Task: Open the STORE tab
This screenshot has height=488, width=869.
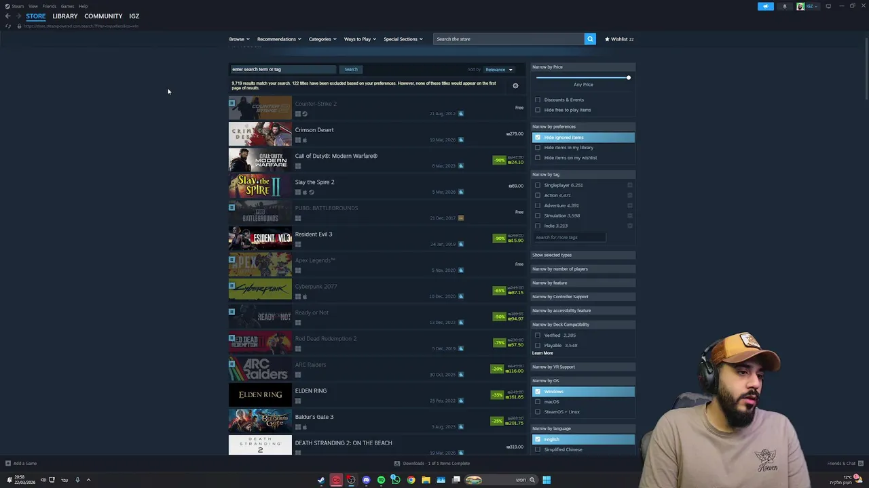Action: pos(36,16)
